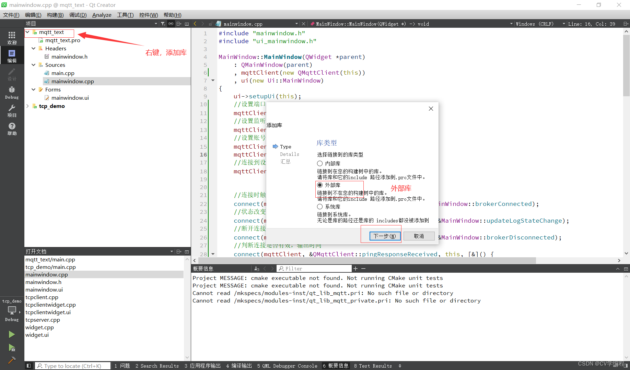
Task: Click the output pane Filter field
Action: (x=315, y=269)
